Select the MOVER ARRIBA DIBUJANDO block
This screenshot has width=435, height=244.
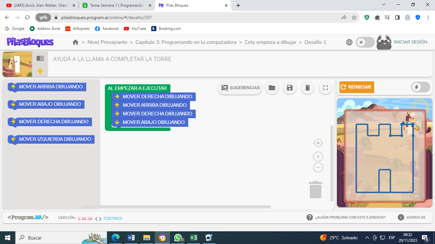coord(47,86)
